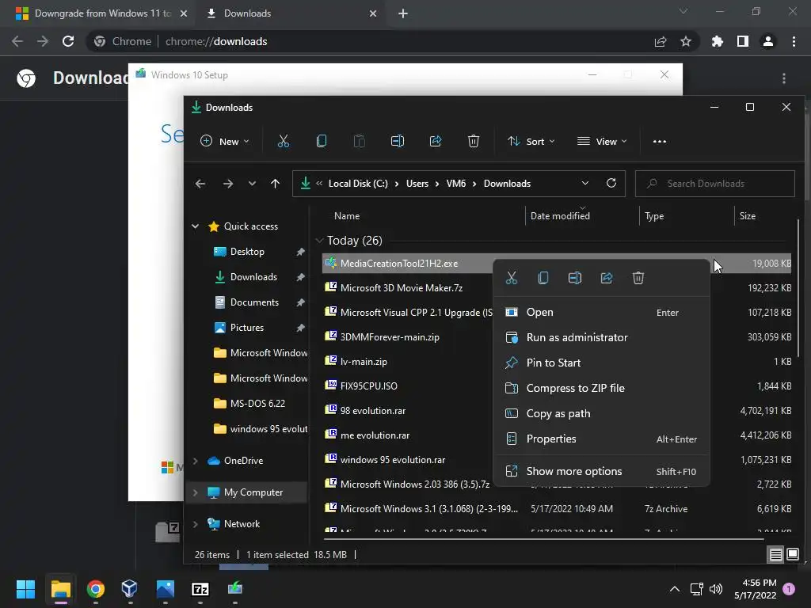Open the New dropdown menu

pyautogui.click(x=226, y=141)
